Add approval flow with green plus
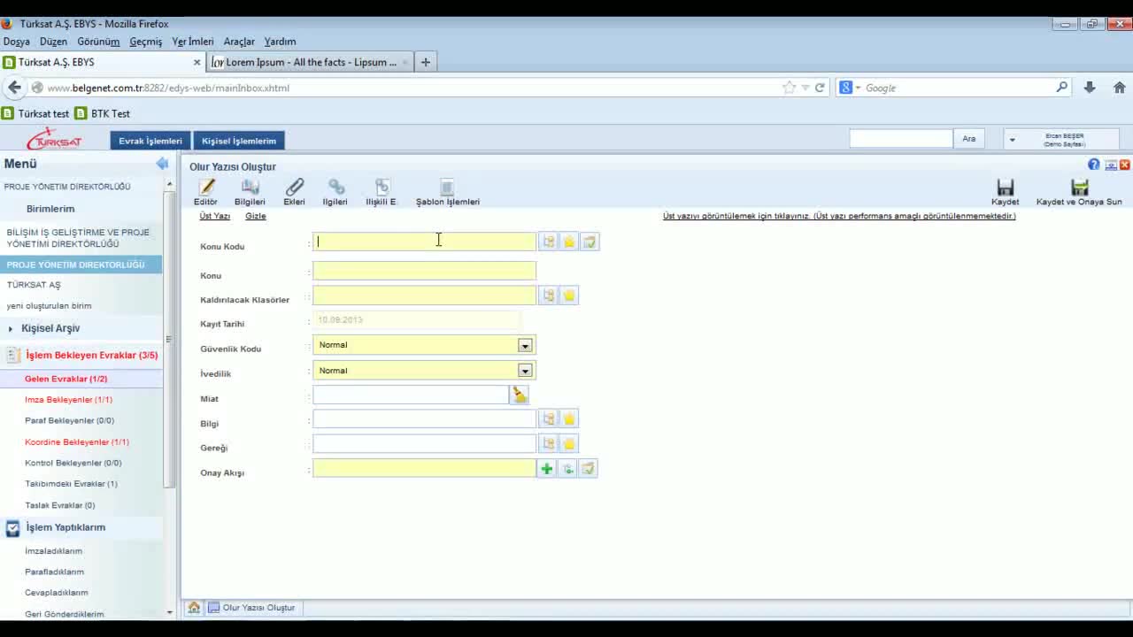 (x=547, y=469)
